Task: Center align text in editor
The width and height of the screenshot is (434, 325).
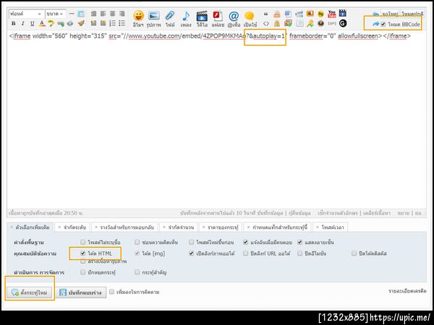Action: click(x=112, y=14)
